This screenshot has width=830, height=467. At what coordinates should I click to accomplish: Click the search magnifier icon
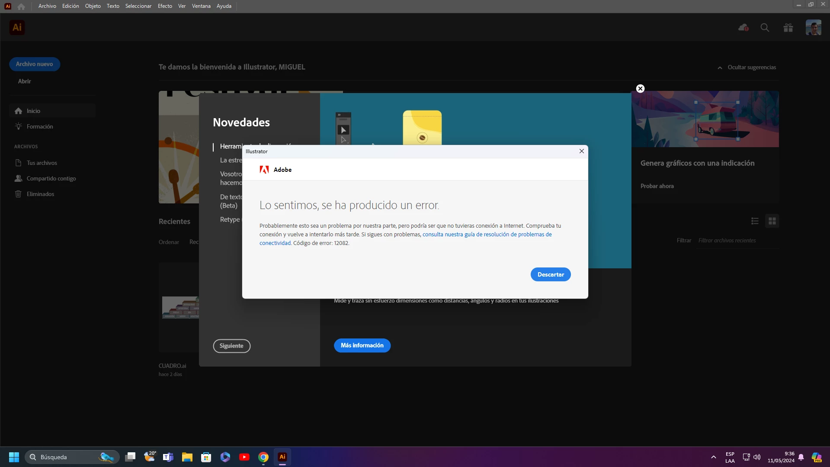point(765,28)
